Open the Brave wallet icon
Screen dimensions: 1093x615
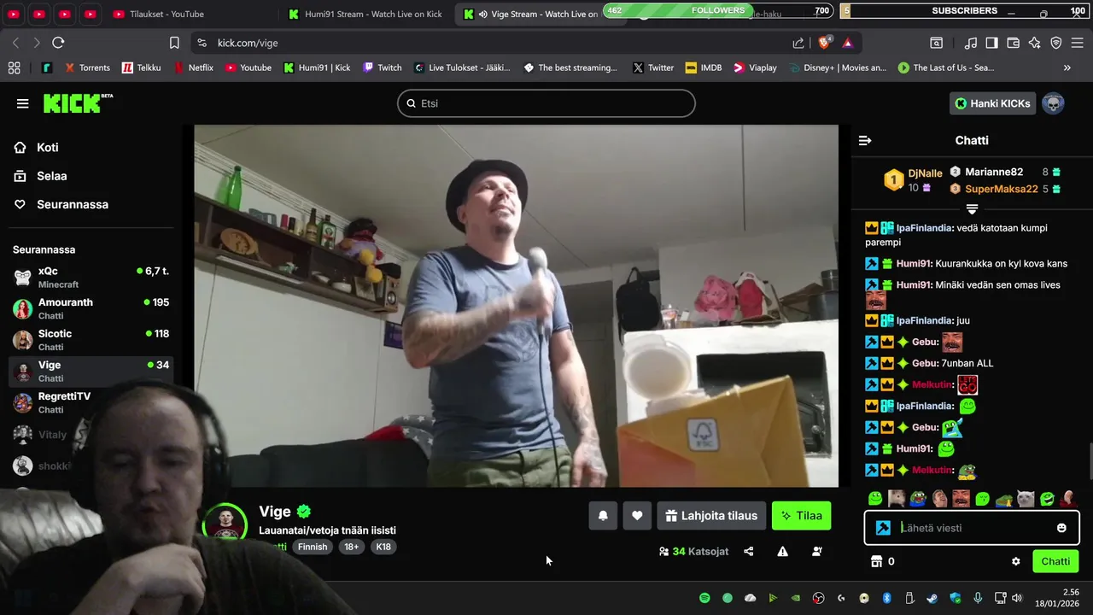pyautogui.click(x=1014, y=43)
